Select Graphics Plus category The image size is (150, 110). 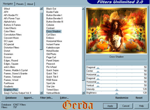pyautogui.click(x=11, y=90)
